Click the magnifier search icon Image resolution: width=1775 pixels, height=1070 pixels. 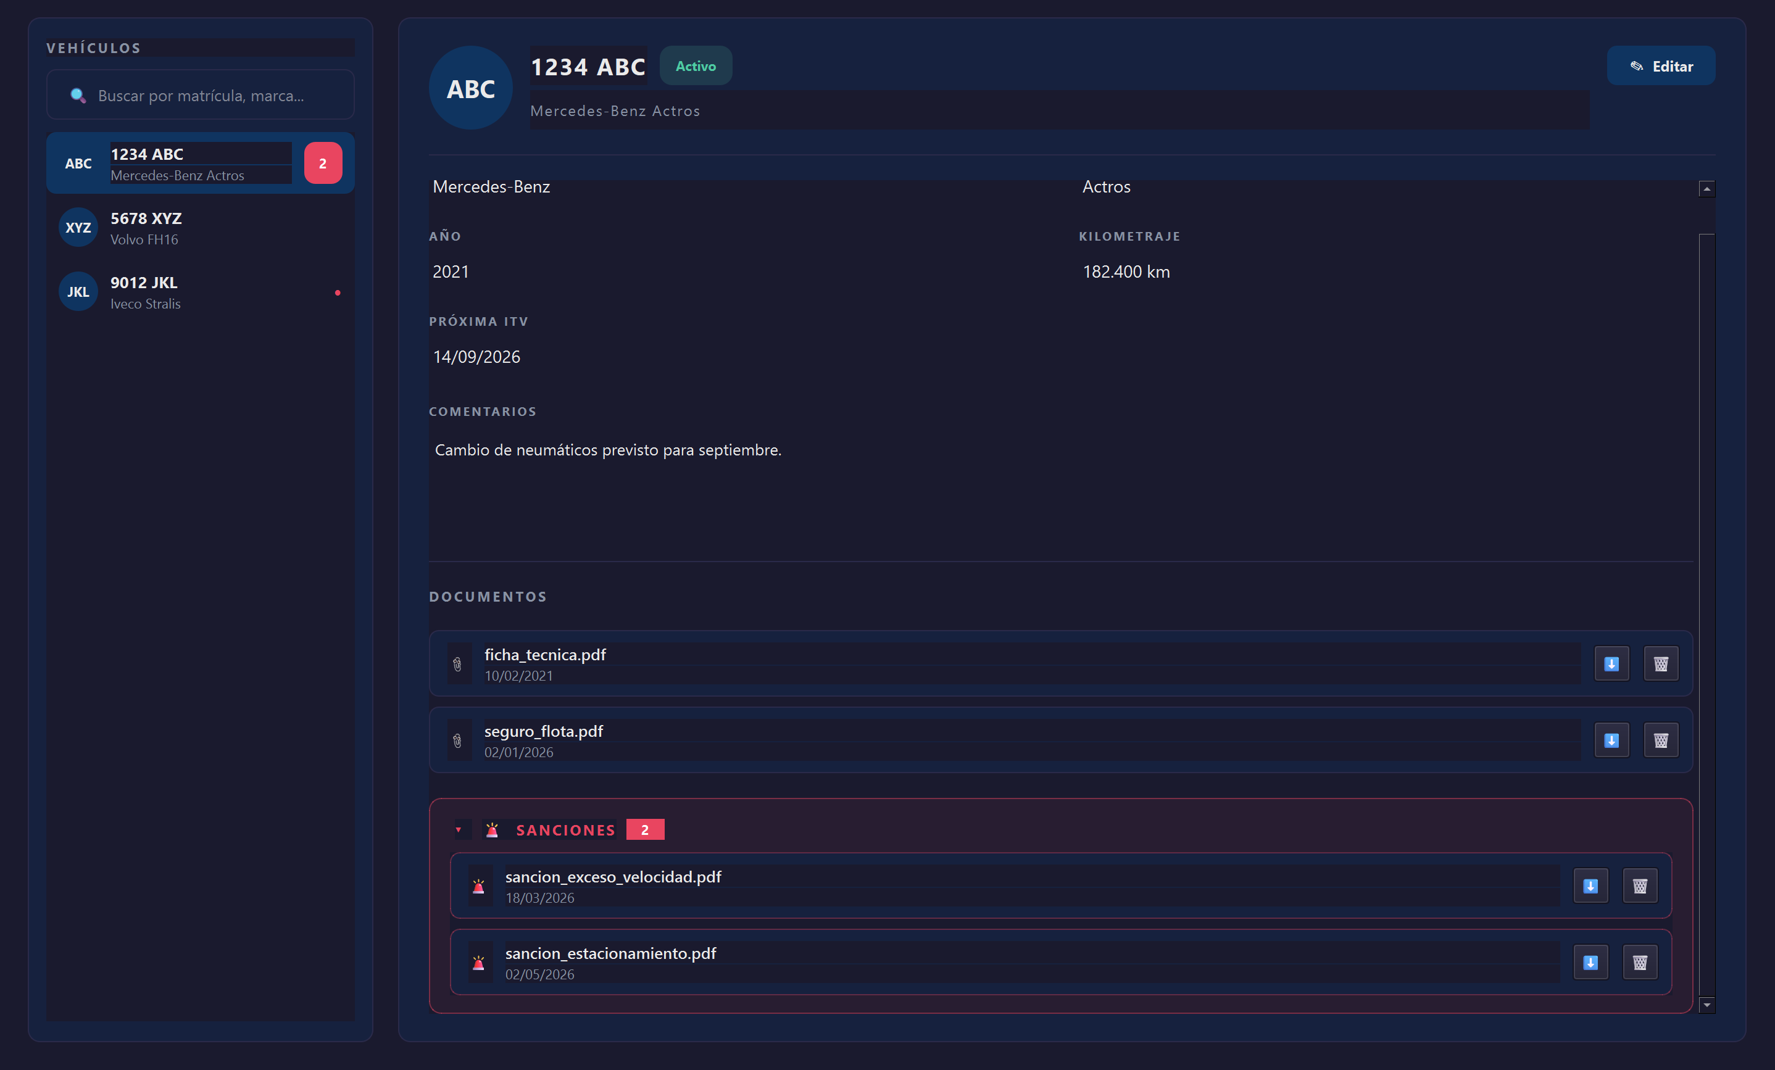click(78, 95)
